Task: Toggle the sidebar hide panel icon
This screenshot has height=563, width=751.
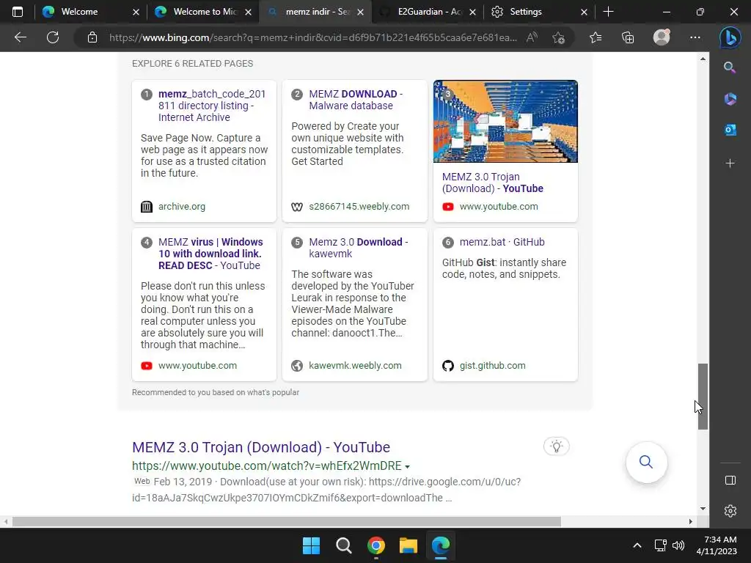Action: click(x=730, y=480)
